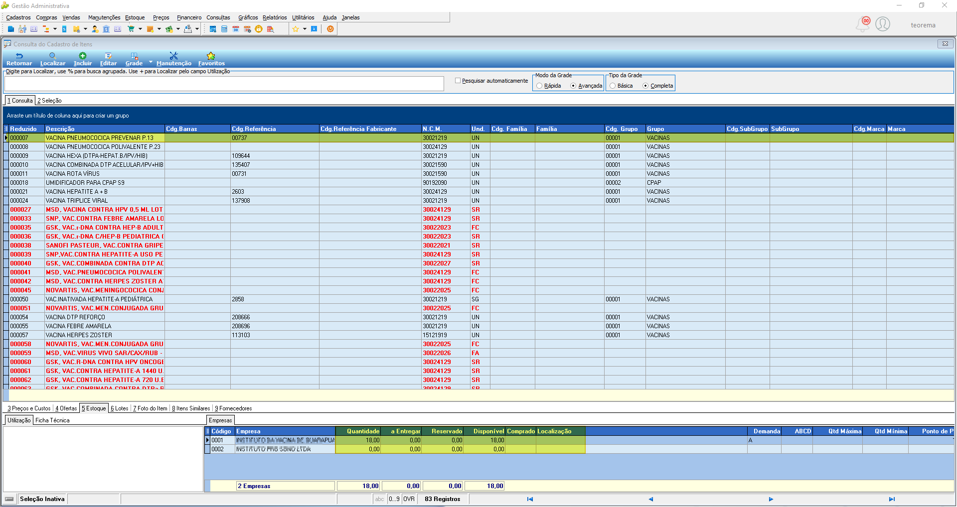957x507 pixels.
Task: Click the green Incluir plus icon
Action: click(x=83, y=56)
